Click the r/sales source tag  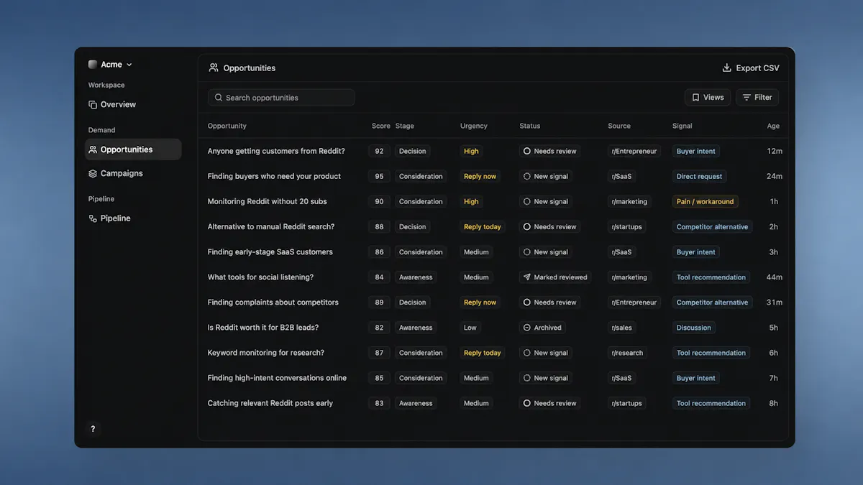click(622, 328)
